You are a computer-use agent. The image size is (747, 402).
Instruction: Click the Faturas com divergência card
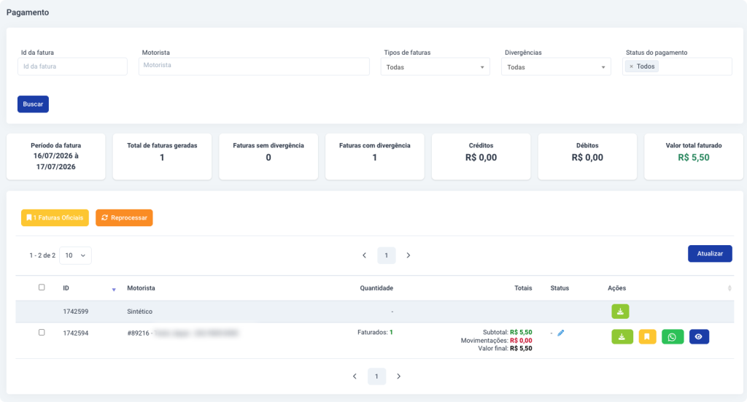tap(374, 157)
